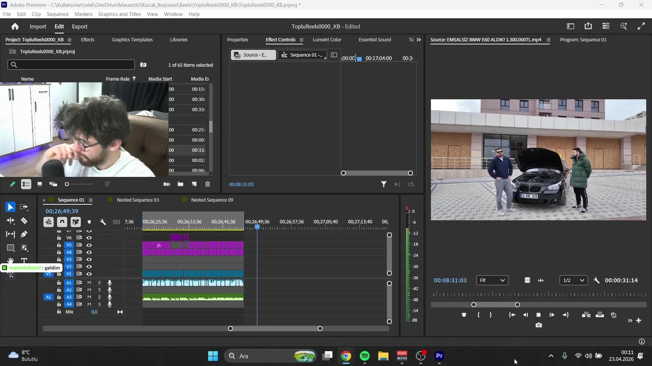Viewport: 652px width, 366px height.
Task: Open Home screen icon
Action: 15,26
